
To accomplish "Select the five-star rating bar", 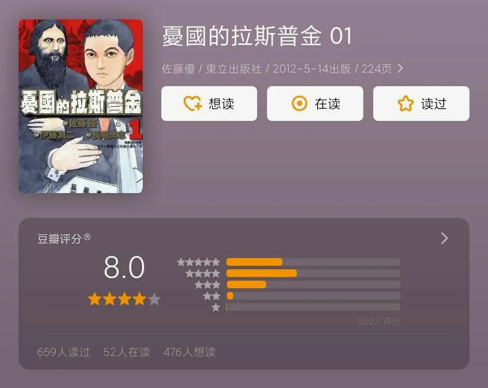I will (x=313, y=262).
